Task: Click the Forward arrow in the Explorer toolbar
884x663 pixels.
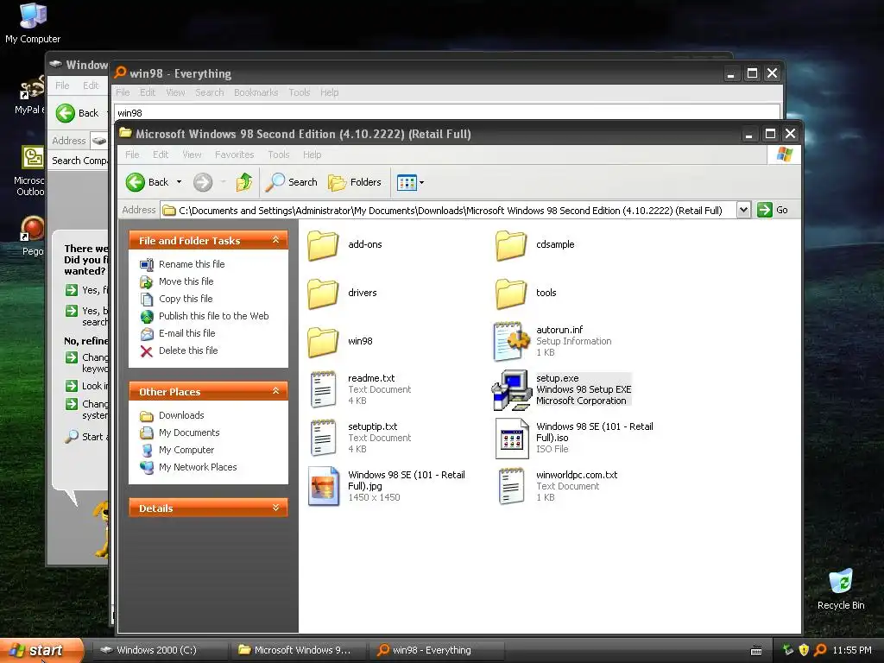Action: click(x=203, y=182)
